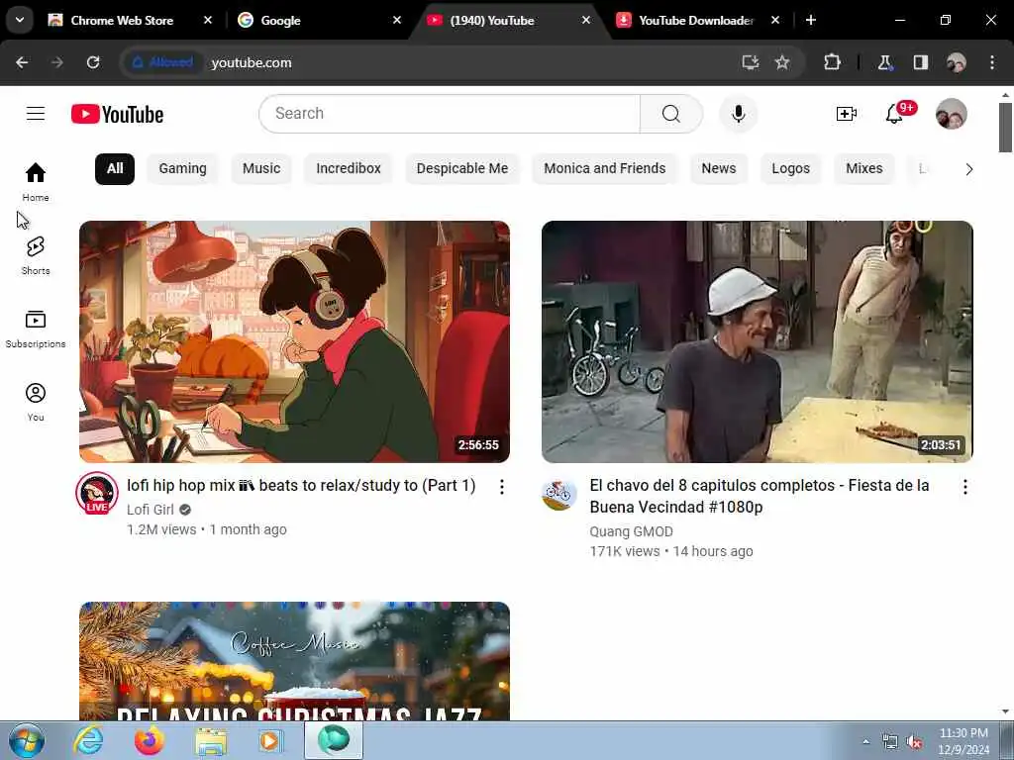
Task: Open the lofi girl video thumbnail
Action: click(x=294, y=341)
